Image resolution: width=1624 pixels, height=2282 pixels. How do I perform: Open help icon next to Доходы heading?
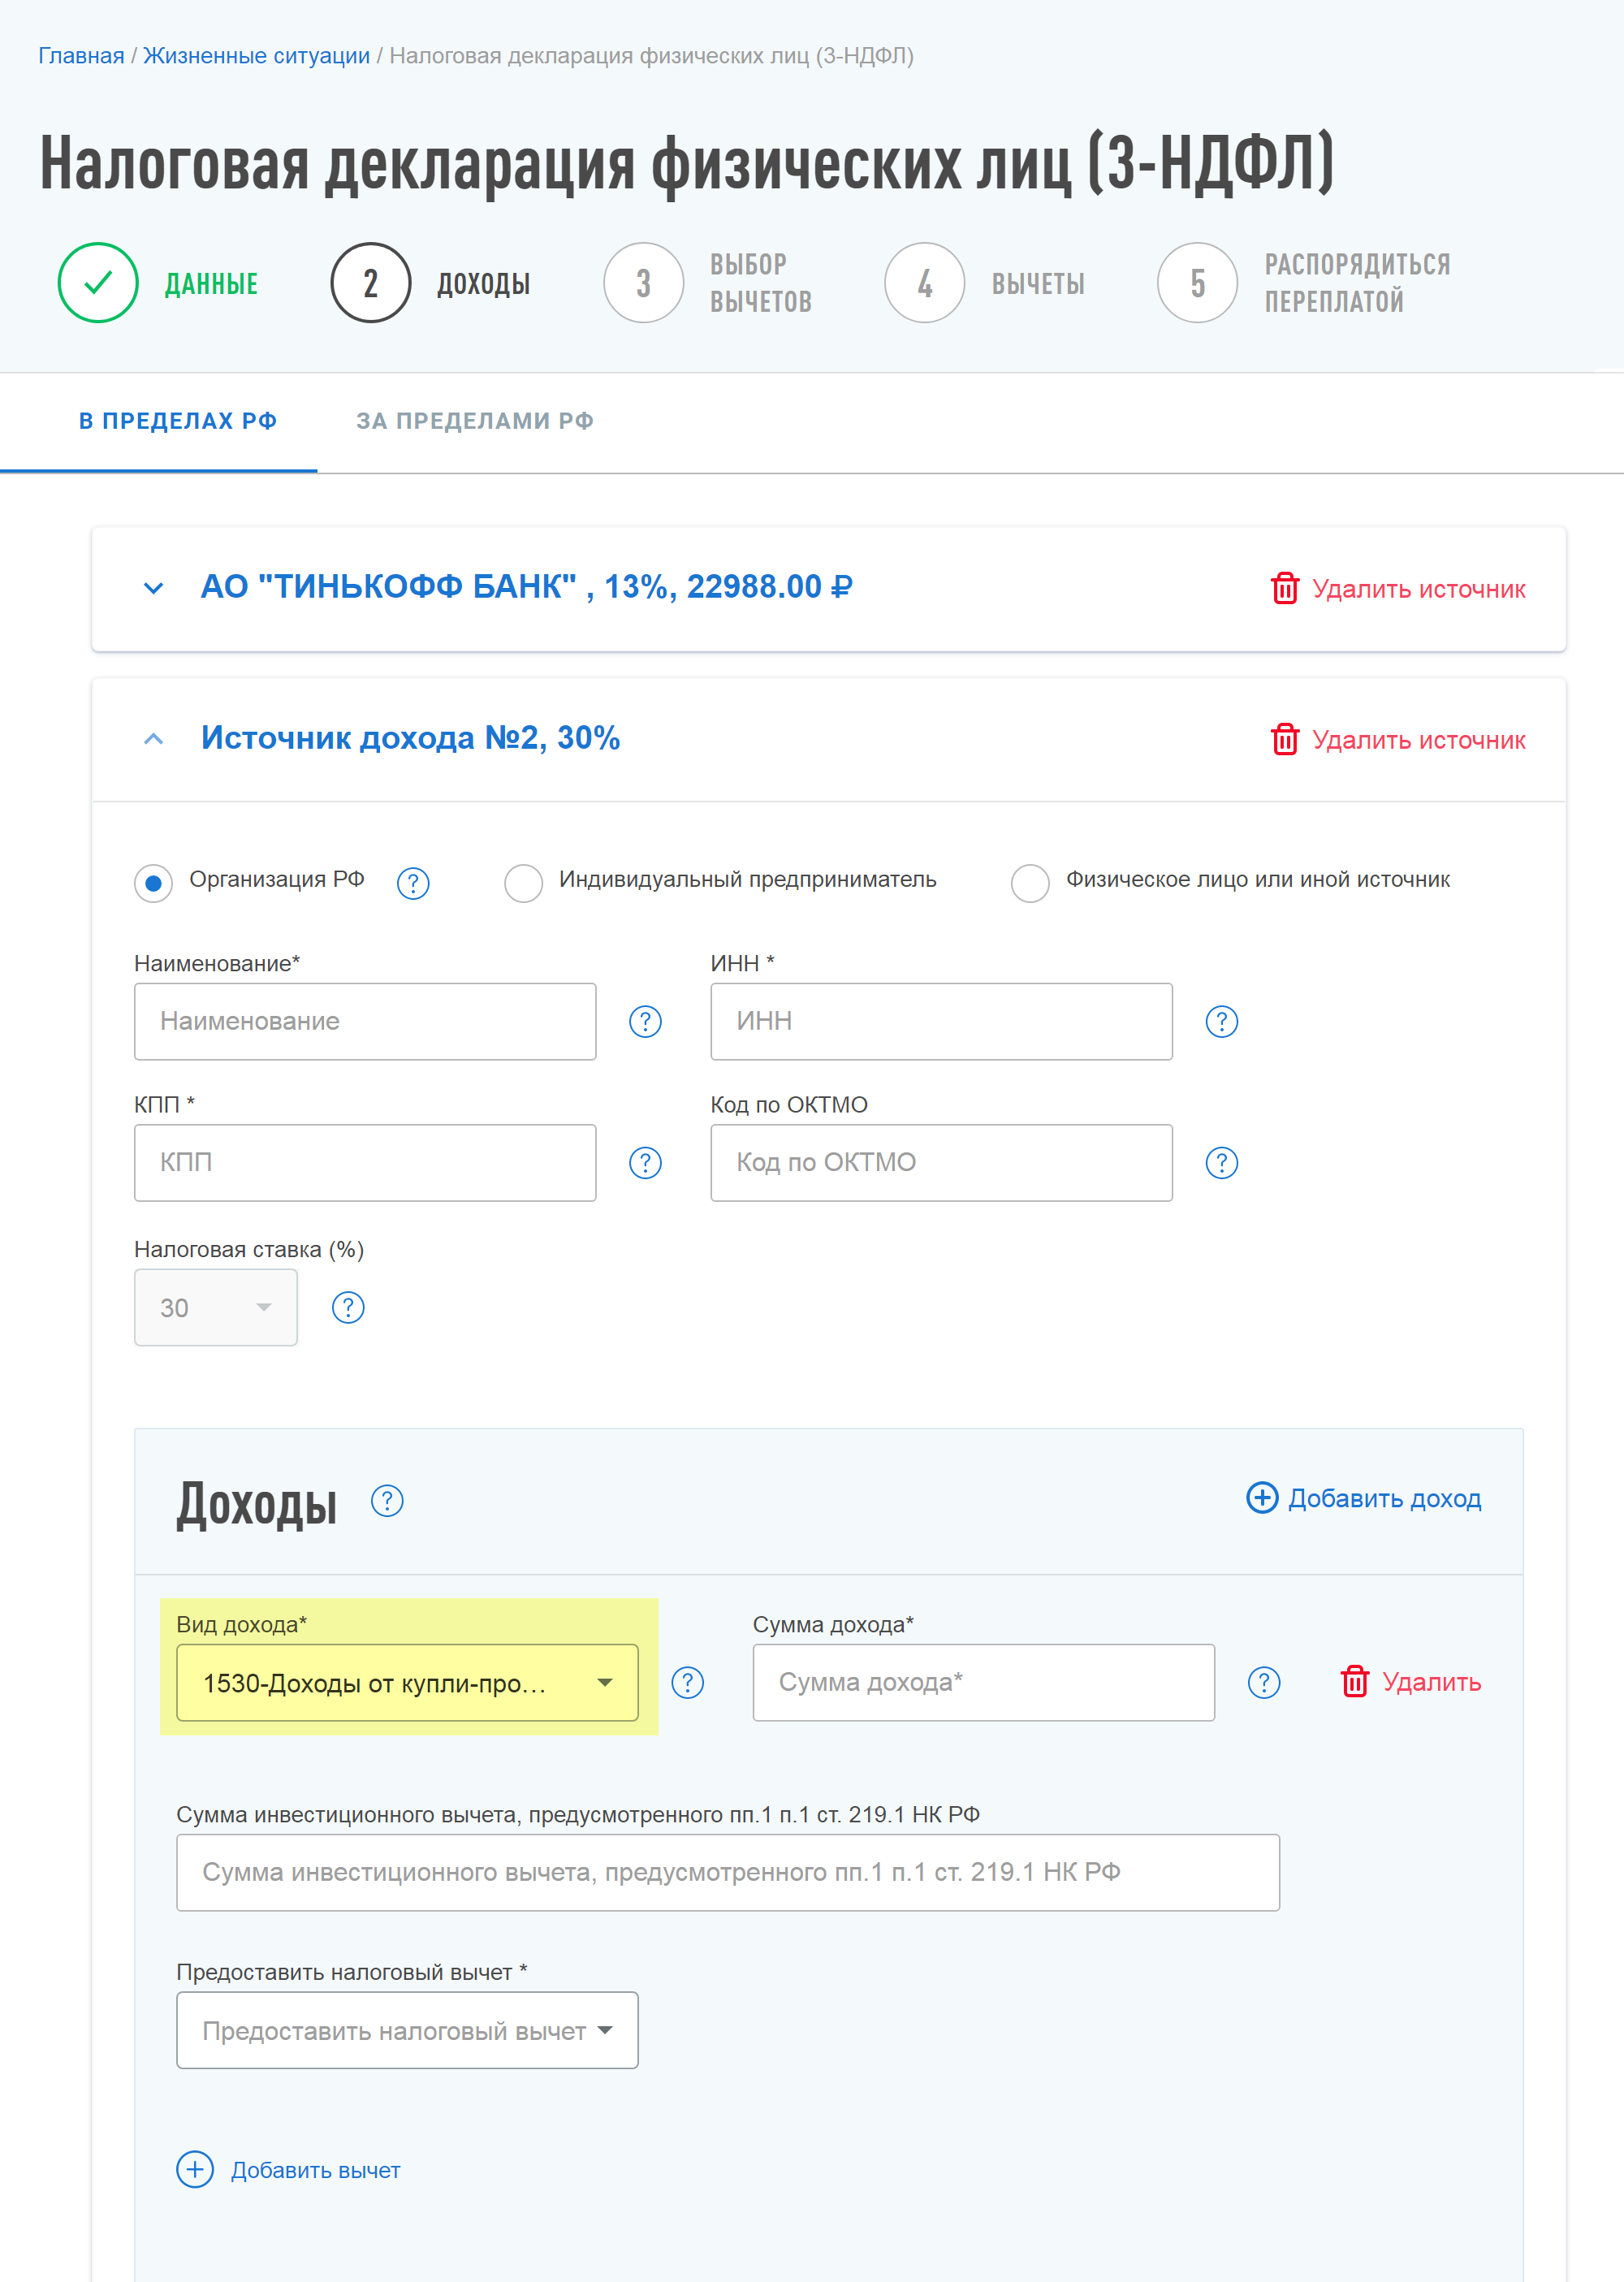(x=387, y=1500)
